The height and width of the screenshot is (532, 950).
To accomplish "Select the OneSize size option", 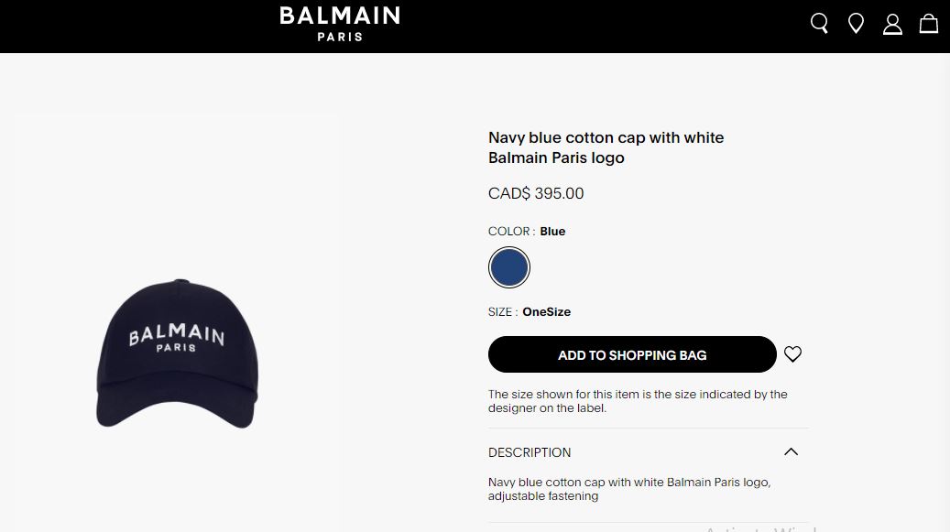I will [546, 312].
